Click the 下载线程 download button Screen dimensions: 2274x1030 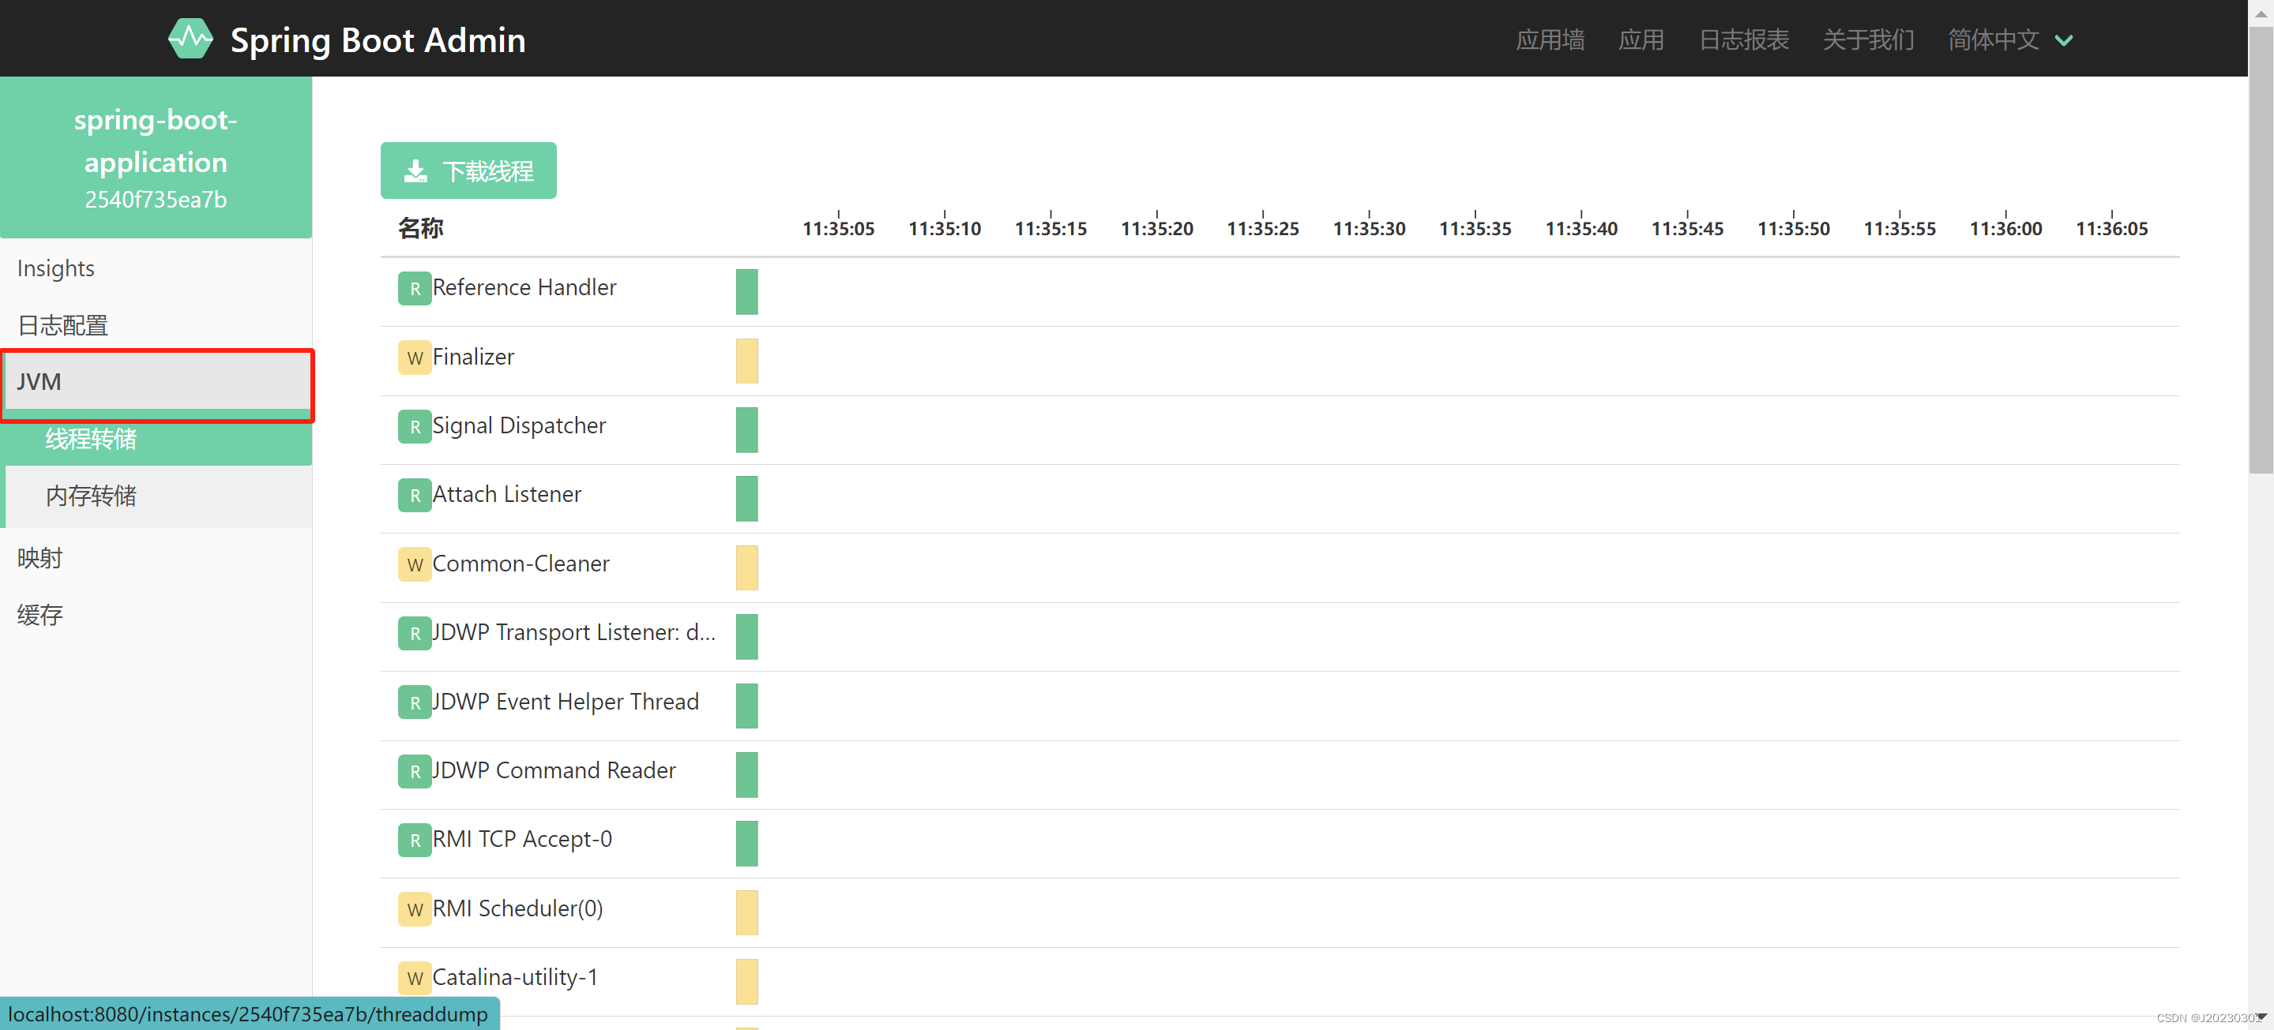coord(468,170)
